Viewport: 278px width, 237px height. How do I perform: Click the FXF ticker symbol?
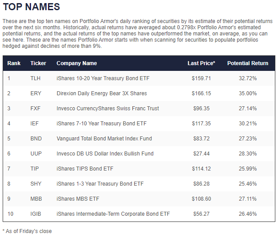tap(36, 109)
